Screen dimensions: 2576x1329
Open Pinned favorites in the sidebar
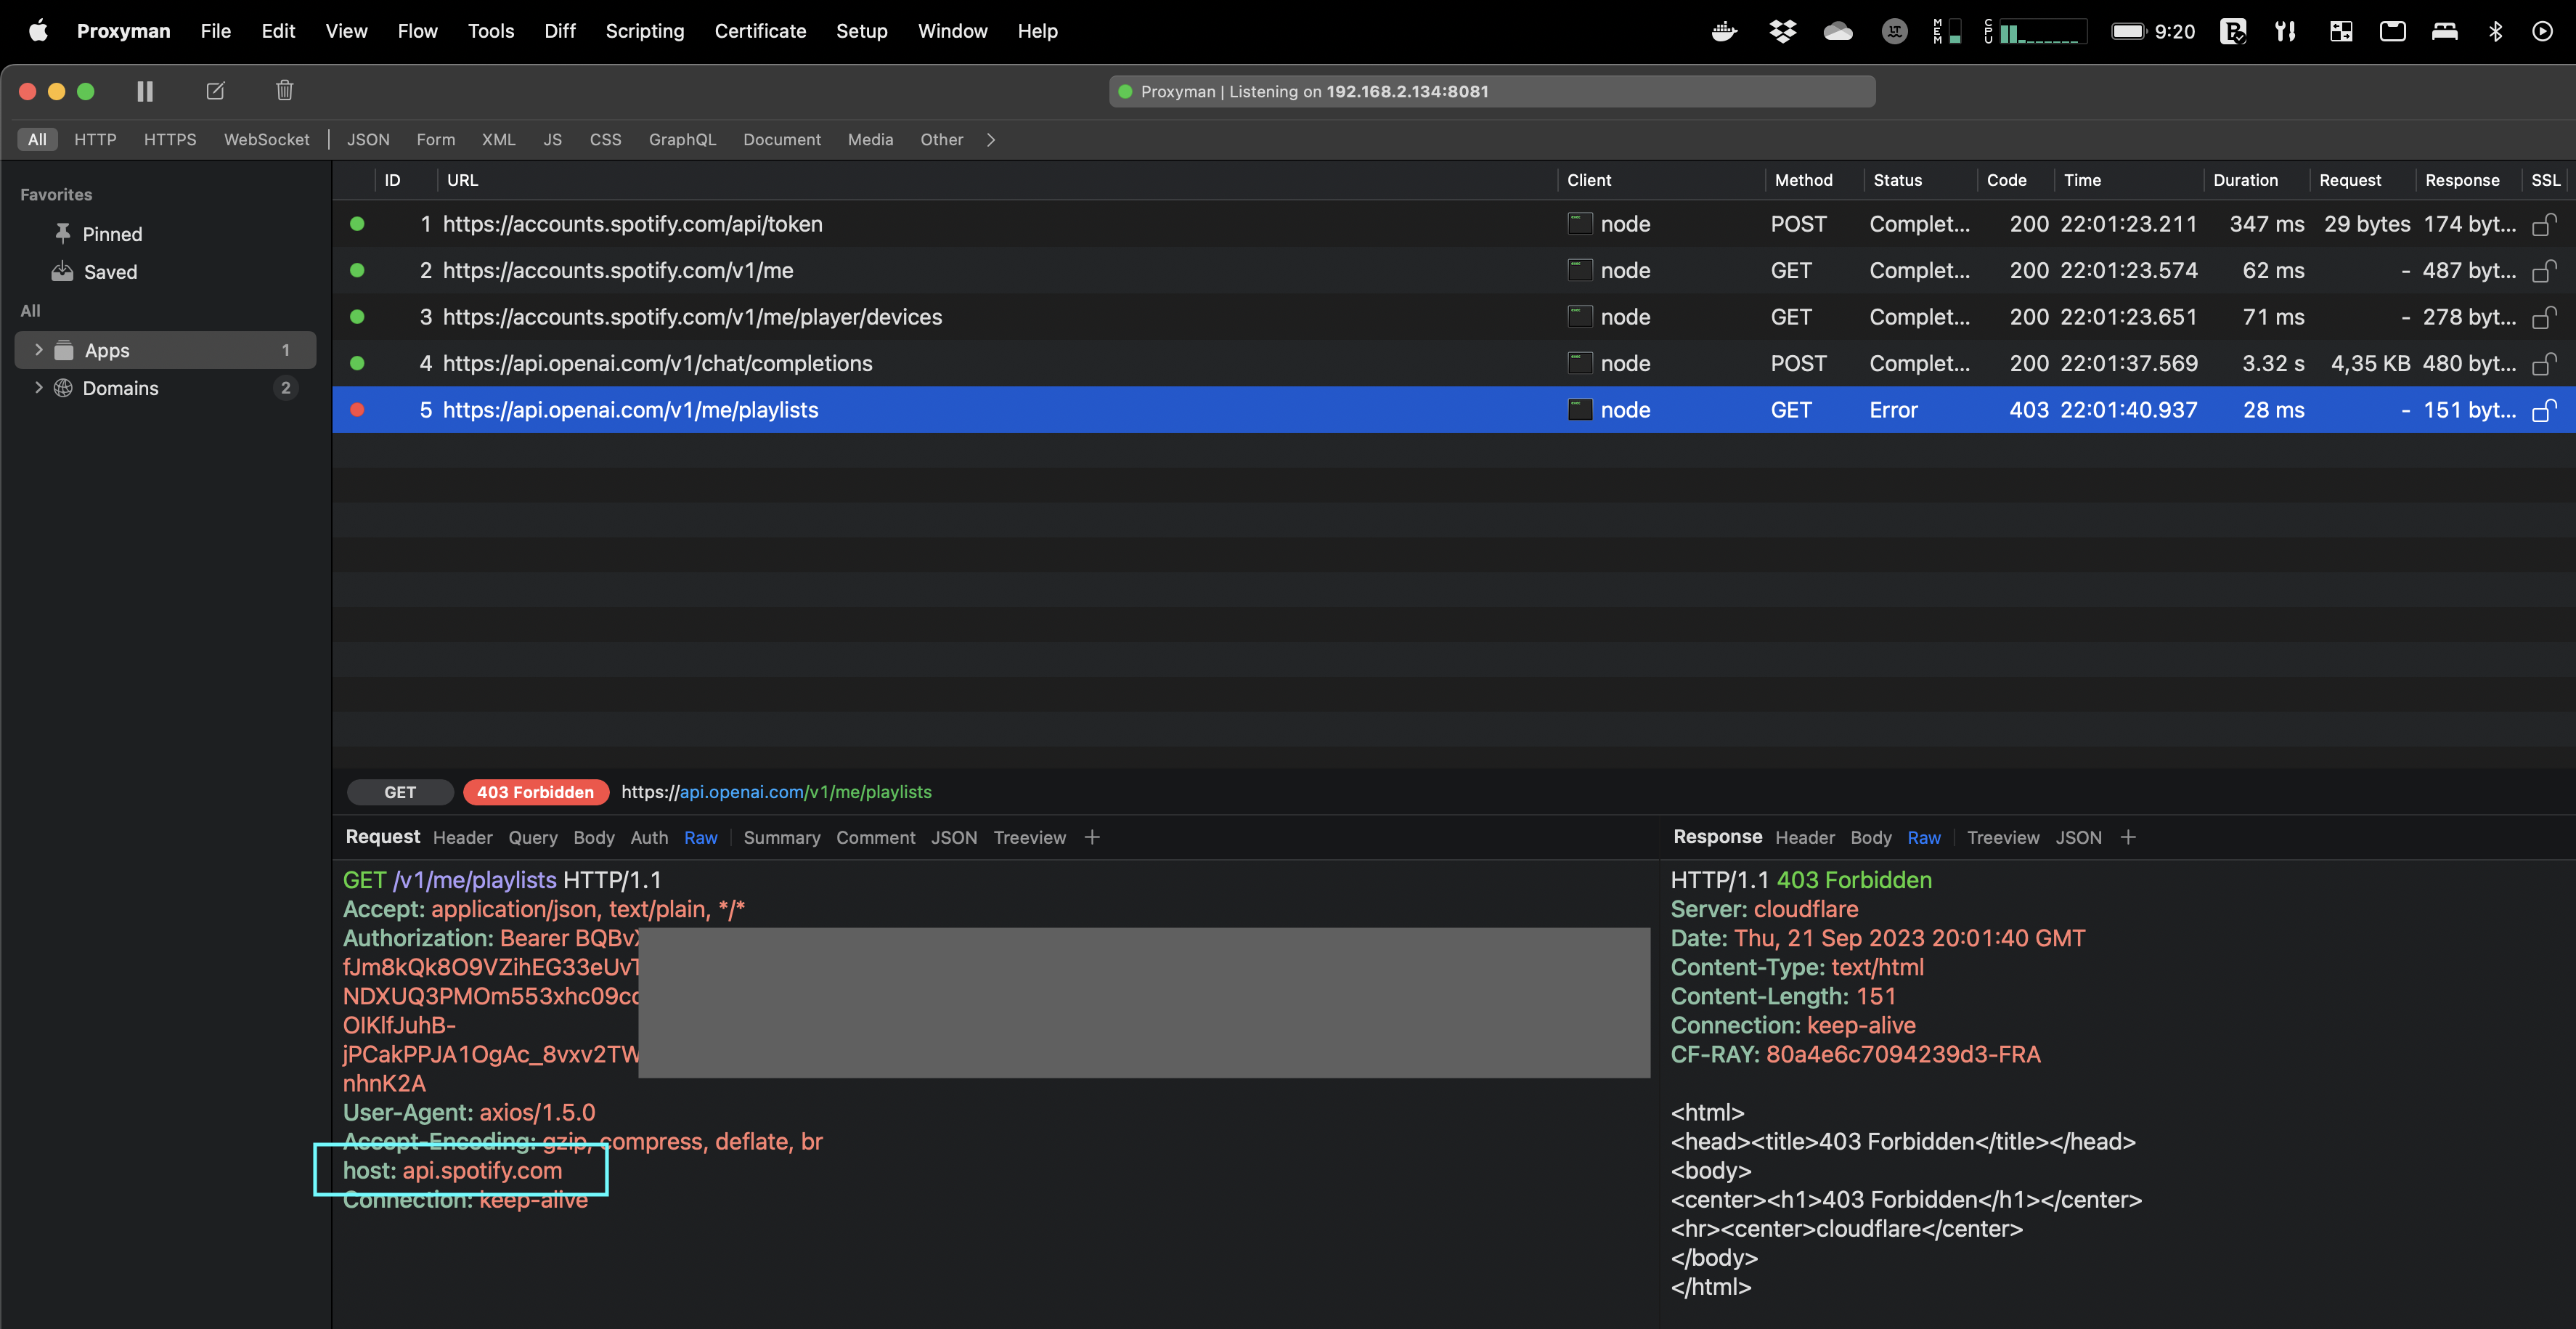tap(111, 234)
